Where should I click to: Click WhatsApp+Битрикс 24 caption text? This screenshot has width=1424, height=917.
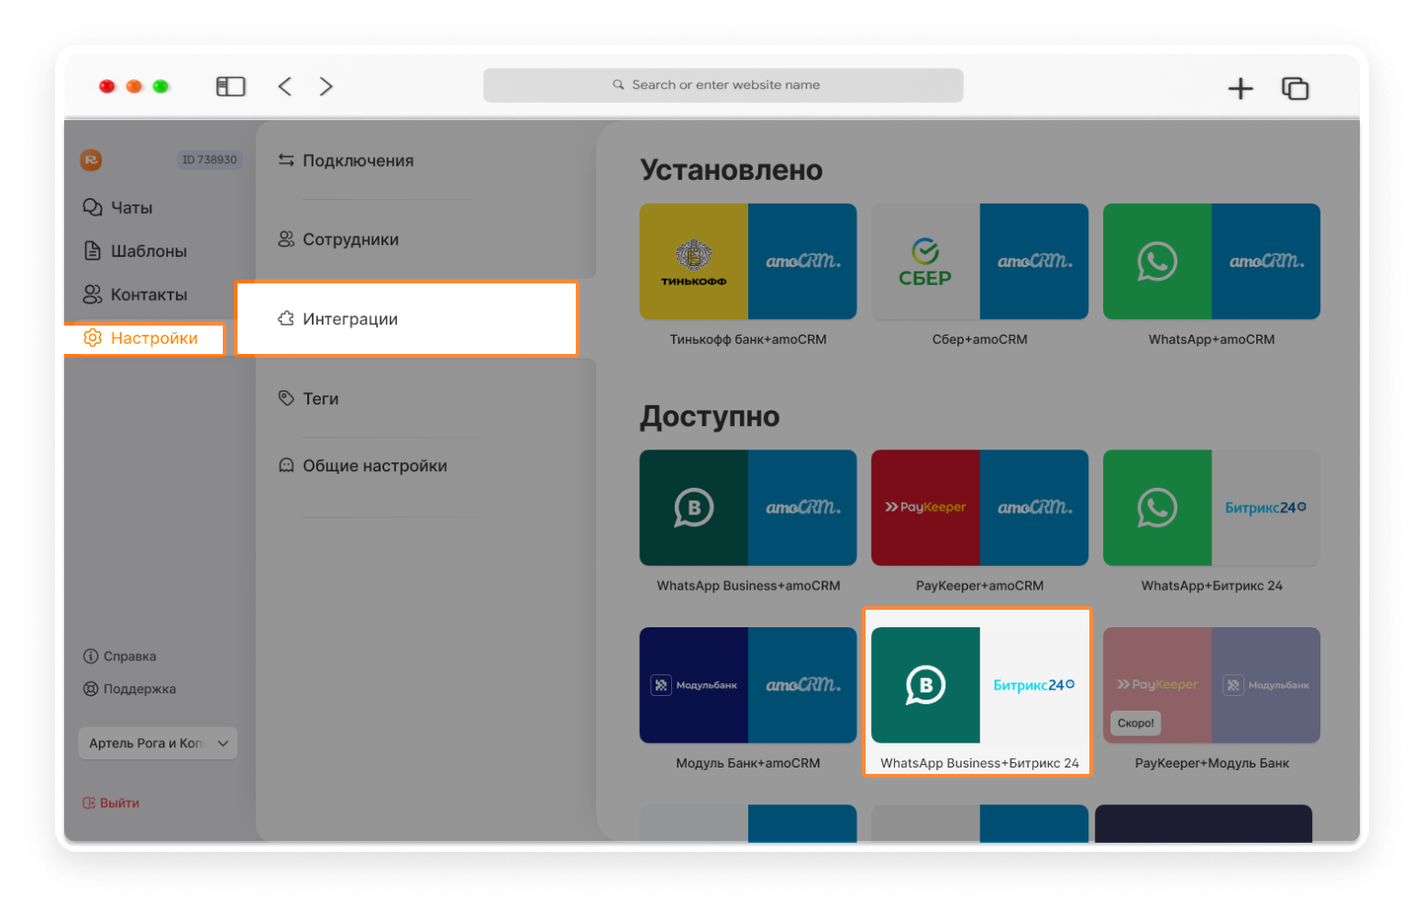(x=1211, y=586)
